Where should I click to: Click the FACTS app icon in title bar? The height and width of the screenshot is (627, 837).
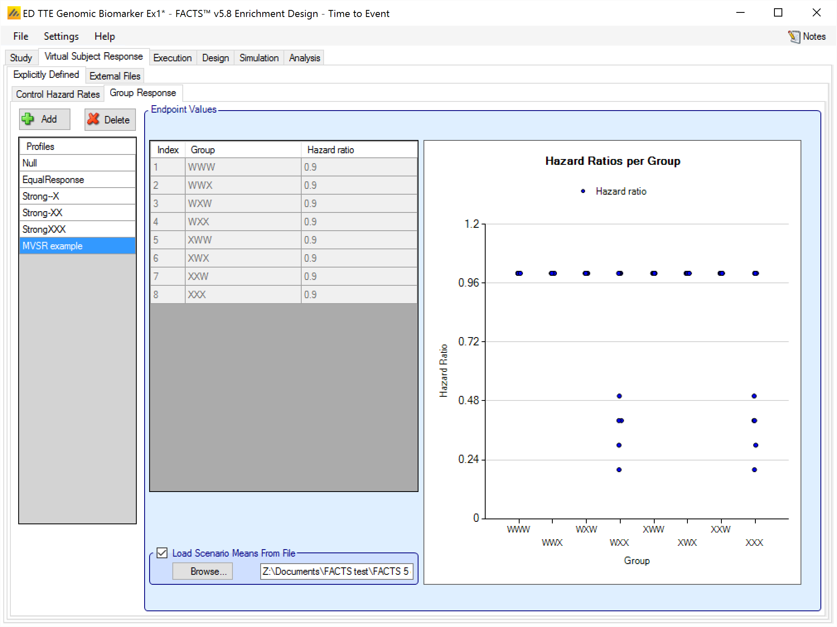pos(14,13)
